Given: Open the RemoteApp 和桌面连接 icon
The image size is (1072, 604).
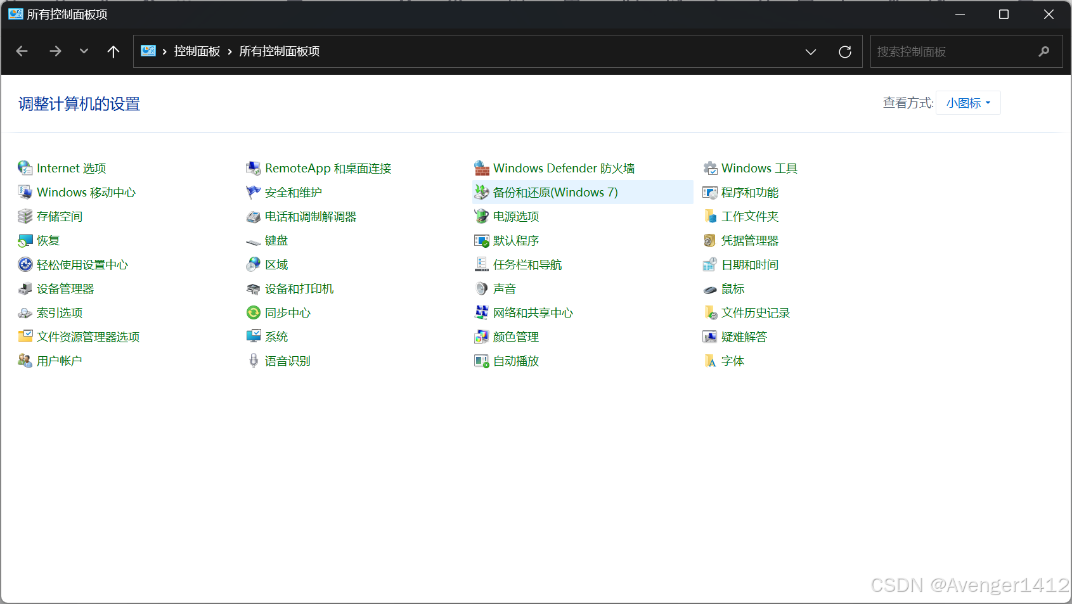Looking at the screenshot, I should 253,168.
